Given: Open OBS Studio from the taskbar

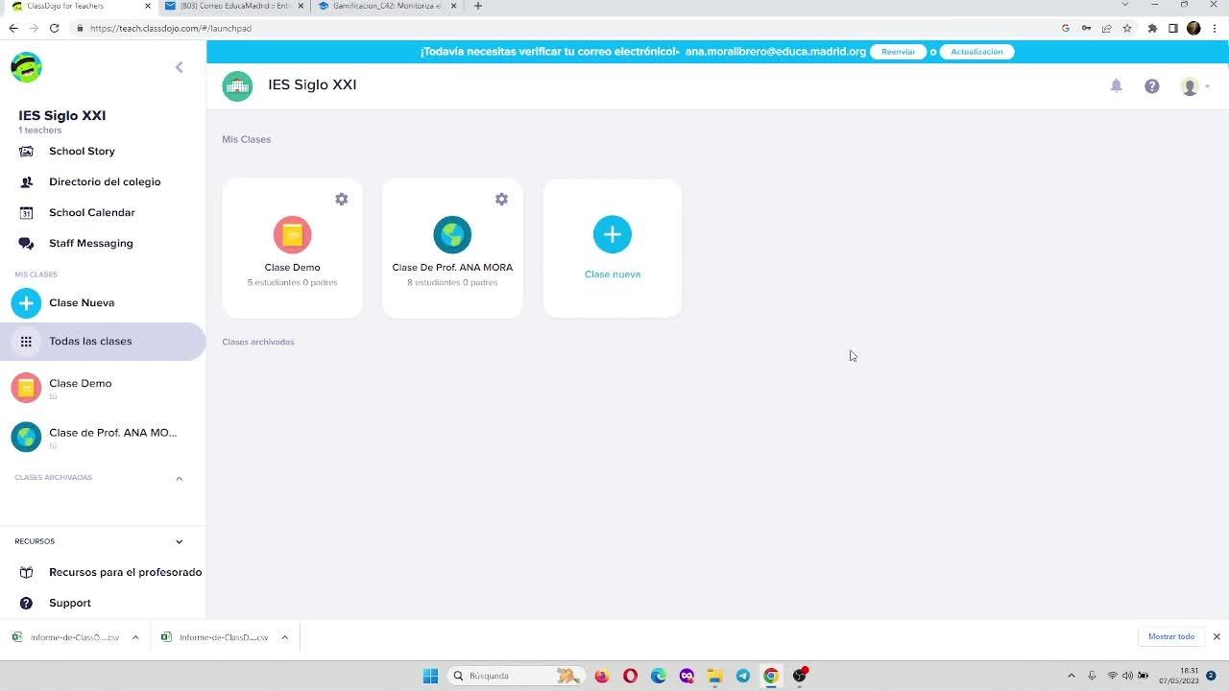Looking at the screenshot, I should pyautogui.click(x=800, y=676).
